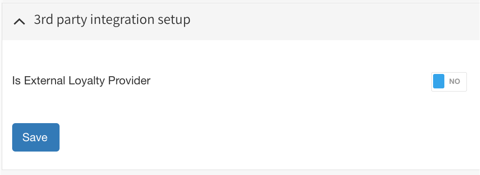This screenshot has height=175, width=480.
Task: Click the upward chevron icon in header
Action: (x=19, y=22)
